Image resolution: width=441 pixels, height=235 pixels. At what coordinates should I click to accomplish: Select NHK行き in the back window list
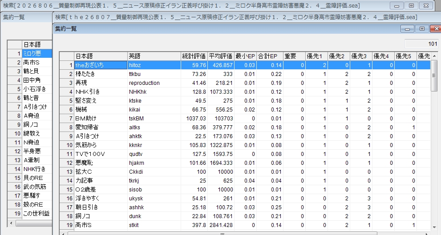[37, 169]
